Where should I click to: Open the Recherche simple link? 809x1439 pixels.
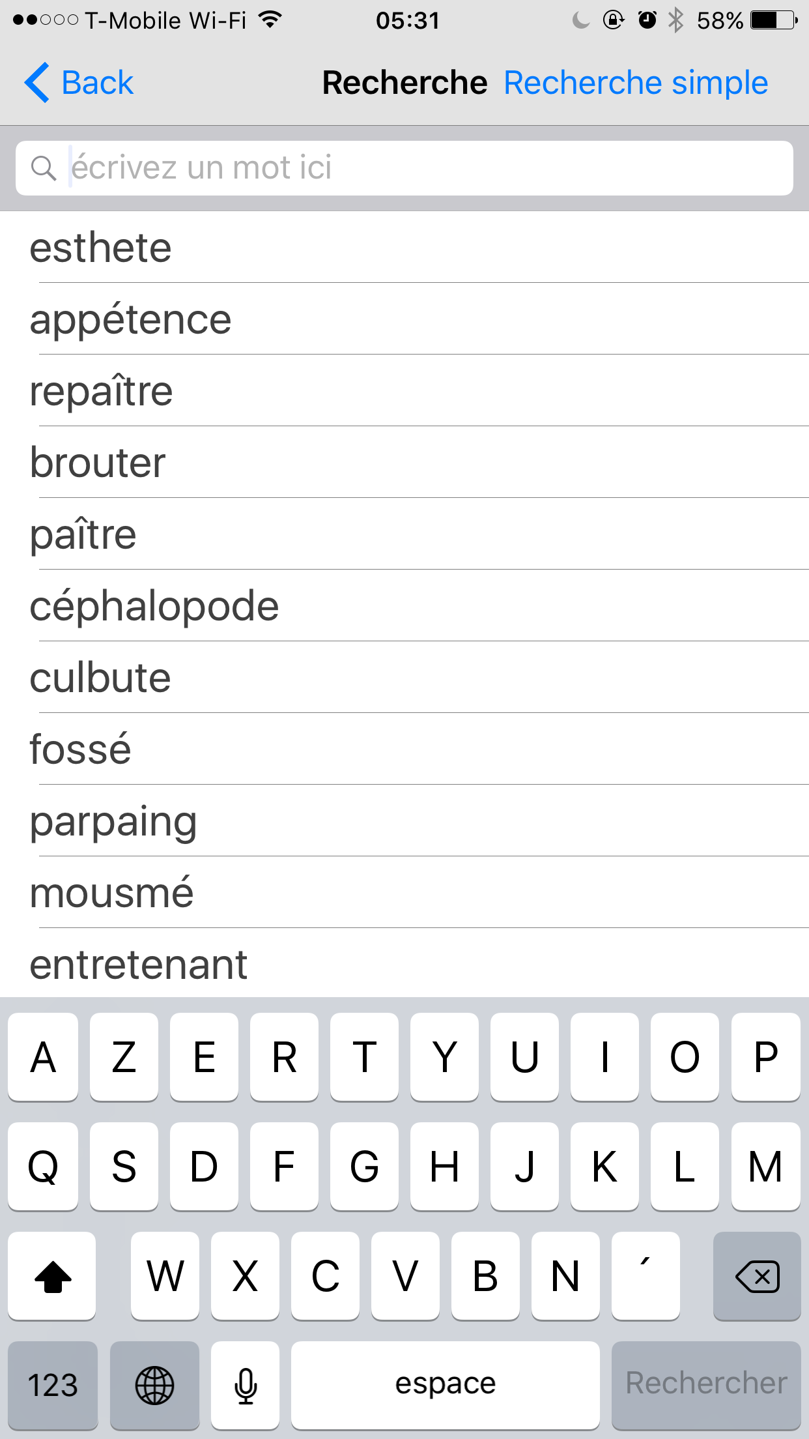(636, 83)
